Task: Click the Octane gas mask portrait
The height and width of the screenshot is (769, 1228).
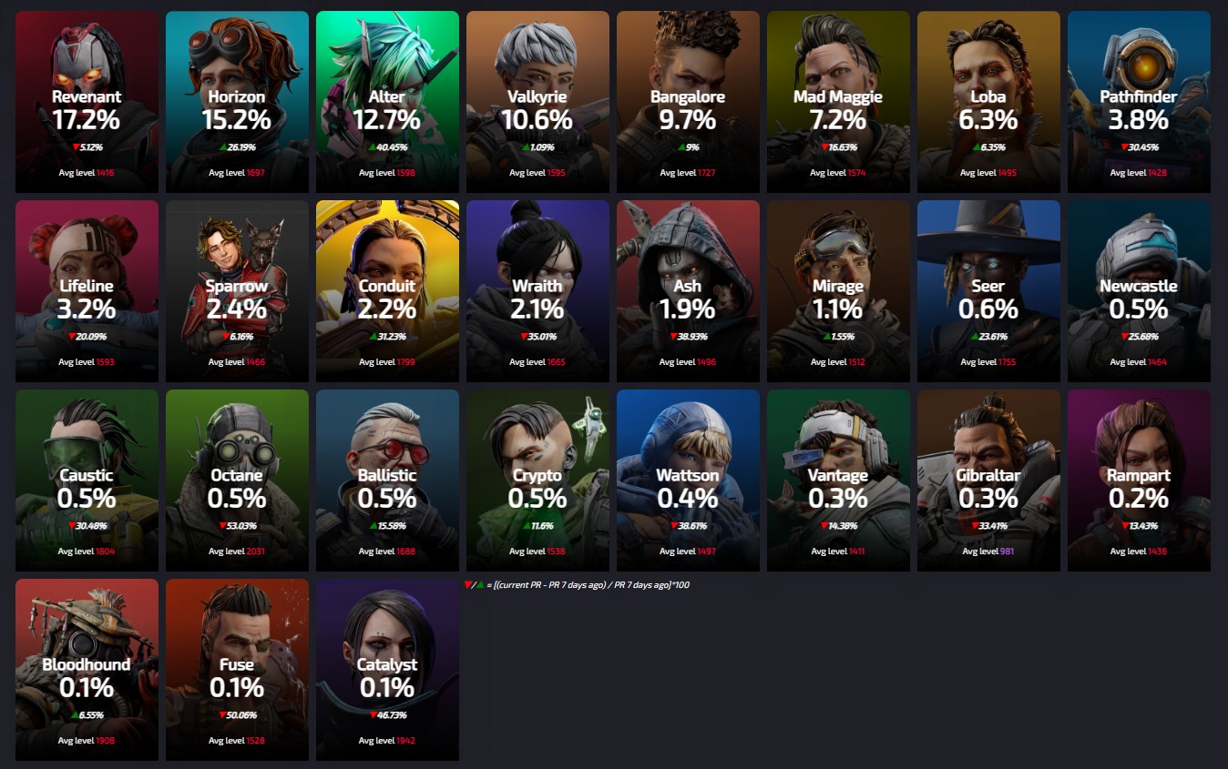Action: point(237,481)
